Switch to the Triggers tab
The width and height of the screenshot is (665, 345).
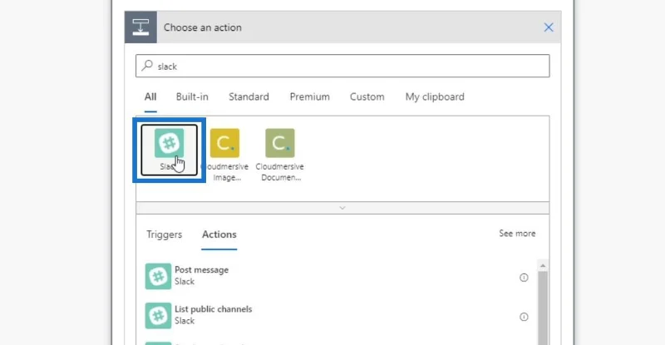164,234
